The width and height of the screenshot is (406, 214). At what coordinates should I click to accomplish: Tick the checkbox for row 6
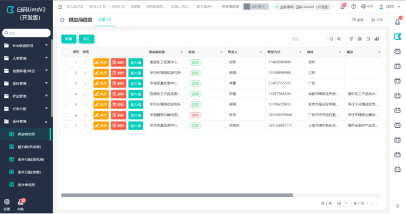tap(66, 116)
